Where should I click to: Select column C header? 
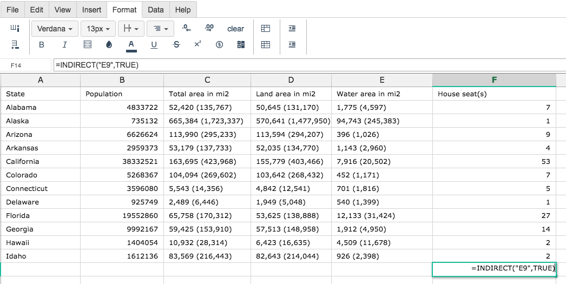207,80
